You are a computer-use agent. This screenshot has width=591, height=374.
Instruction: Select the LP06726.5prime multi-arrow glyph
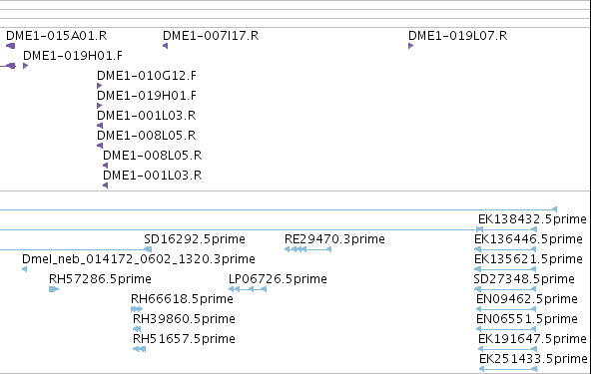point(248,289)
